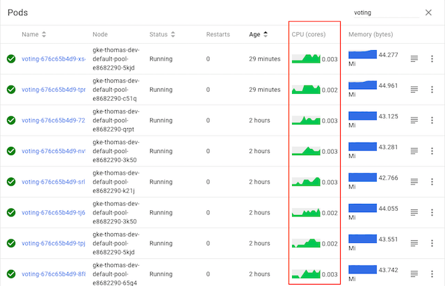Open logs icon for pod voting-676c65b4d9-xs
Viewport: 445px width, 286px height.
coord(414,59)
